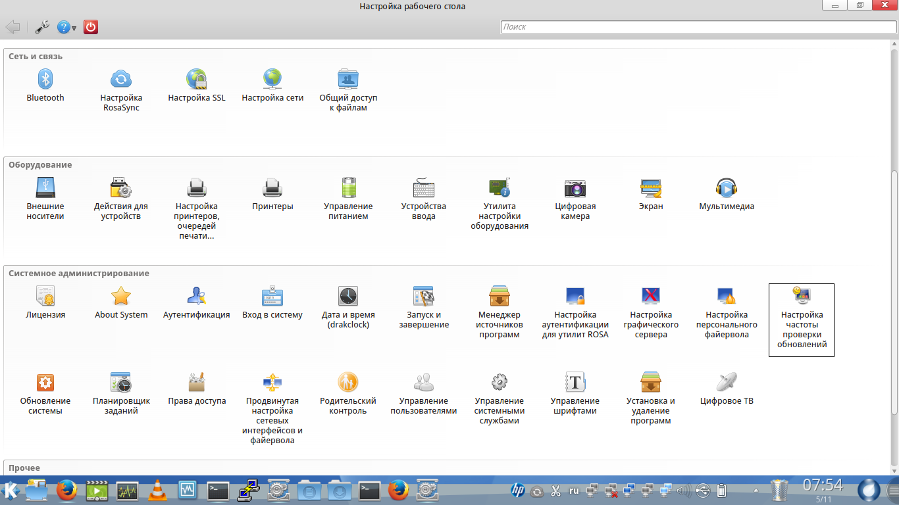This screenshot has height=505, width=899.
Task: Click the red power Quit button
Action: click(x=91, y=28)
